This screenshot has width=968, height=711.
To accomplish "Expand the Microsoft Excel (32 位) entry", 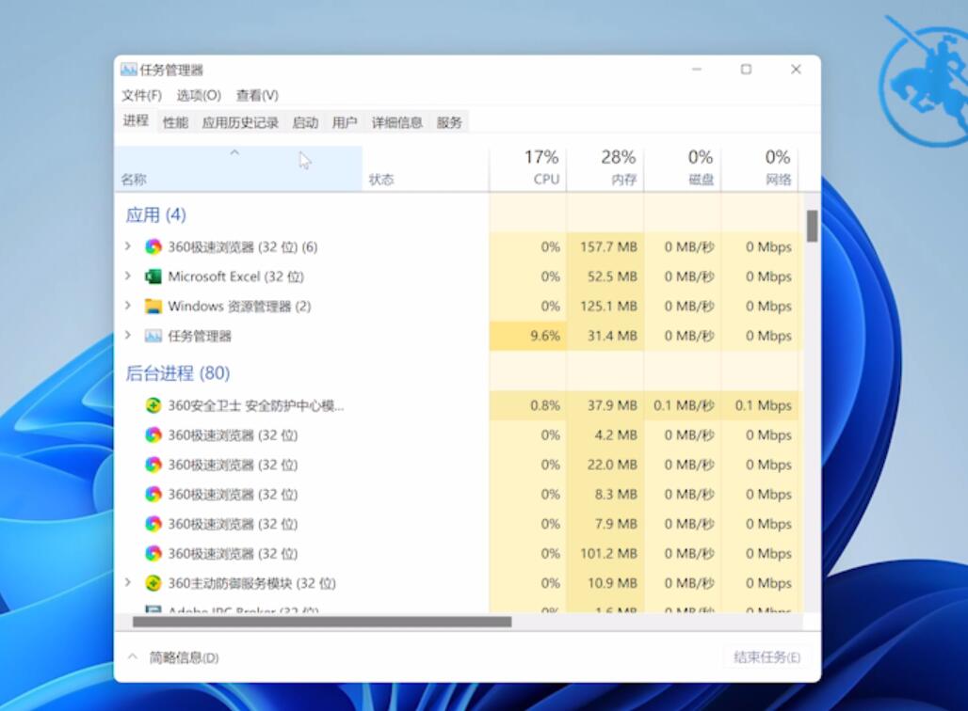I will [128, 276].
